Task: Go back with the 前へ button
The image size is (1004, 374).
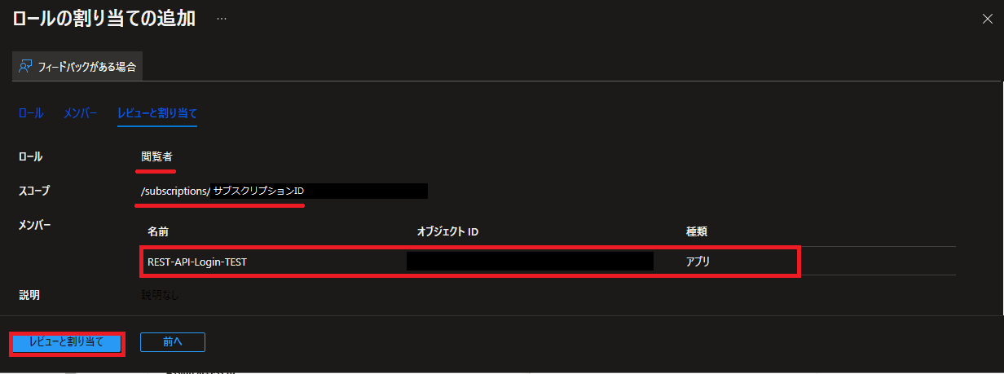Action: 172,342
